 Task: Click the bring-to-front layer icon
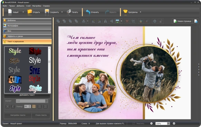pyautogui.click(x=58, y=21)
